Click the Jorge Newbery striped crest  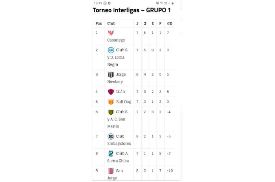coord(111,75)
